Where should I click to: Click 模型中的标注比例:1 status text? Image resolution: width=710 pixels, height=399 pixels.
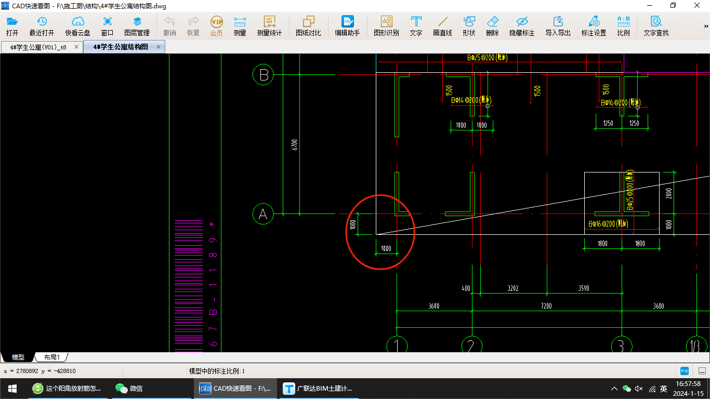point(217,371)
